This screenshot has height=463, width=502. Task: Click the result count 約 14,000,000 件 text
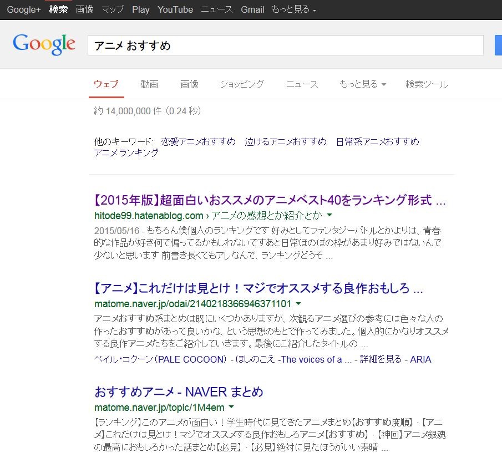coord(128,111)
